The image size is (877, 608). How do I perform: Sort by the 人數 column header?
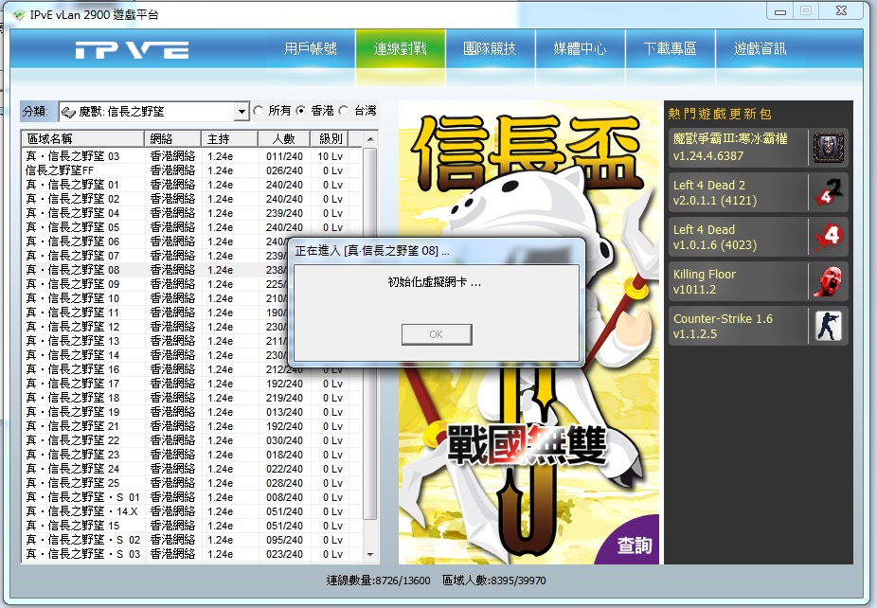tap(284, 138)
